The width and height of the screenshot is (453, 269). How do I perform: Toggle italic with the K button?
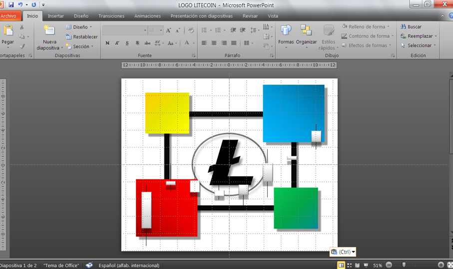pos(117,43)
